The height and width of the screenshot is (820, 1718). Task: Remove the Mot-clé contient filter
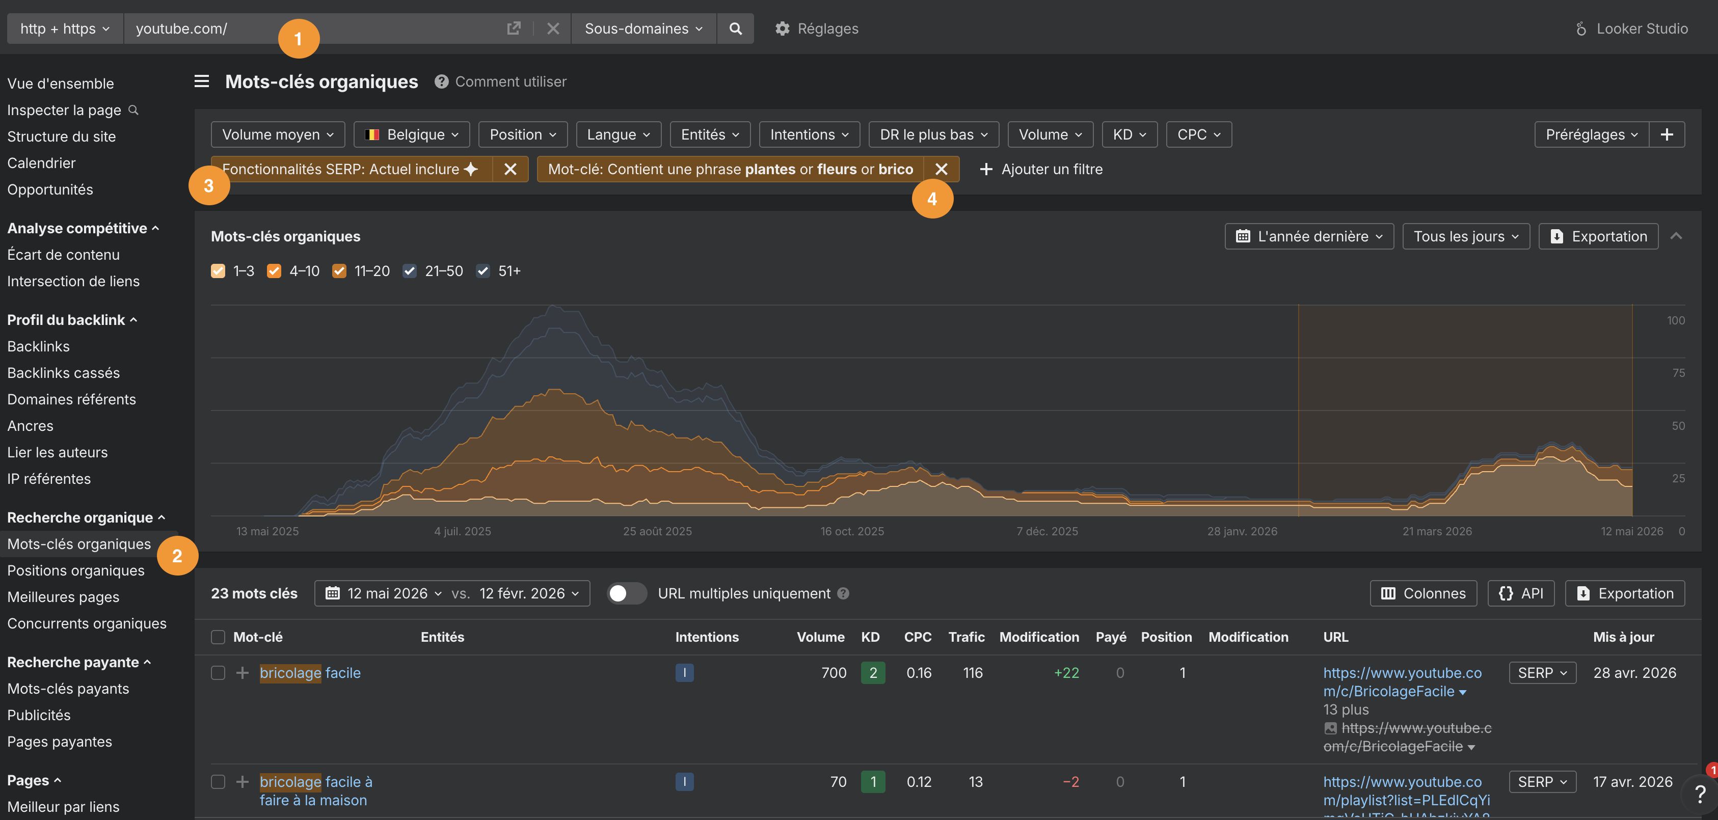pos(941,169)
